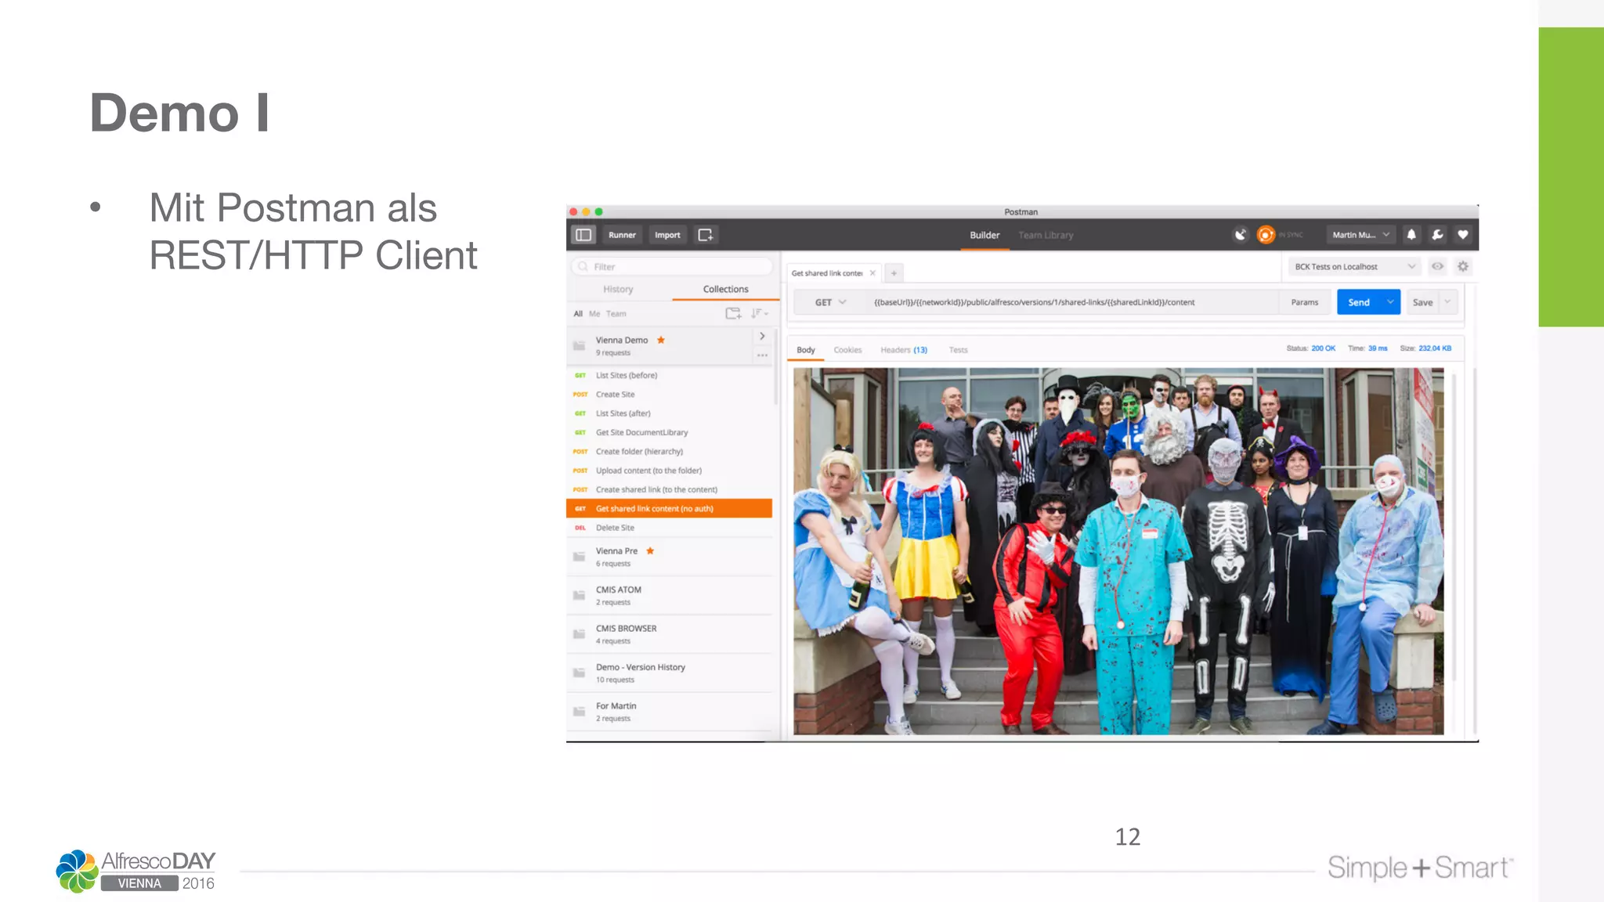
Task: Click the group costume photo in response body
Action: (1118, 551)
